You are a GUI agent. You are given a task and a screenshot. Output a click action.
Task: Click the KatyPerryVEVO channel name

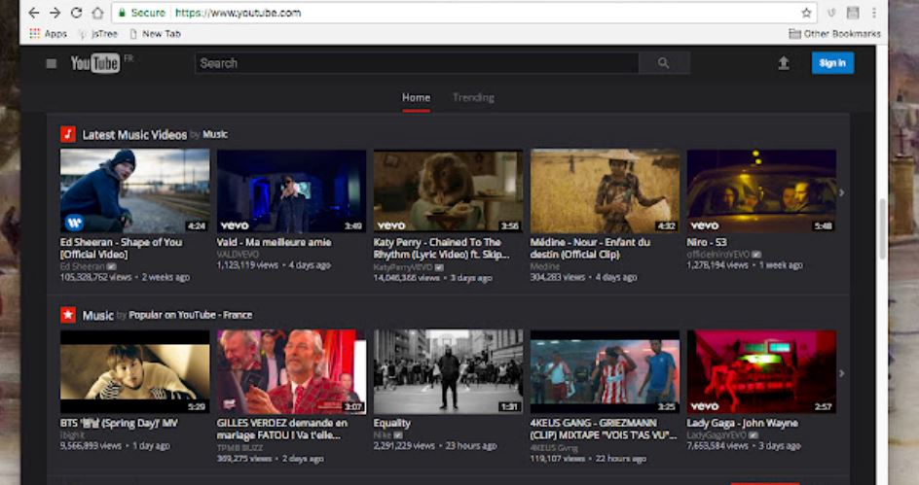click(403, 267)
